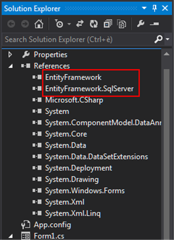The height and width of the screenshot is (240, 174).
Task: Select the EntityFramework.SqlServer reference
Action: tap(90, 89)
